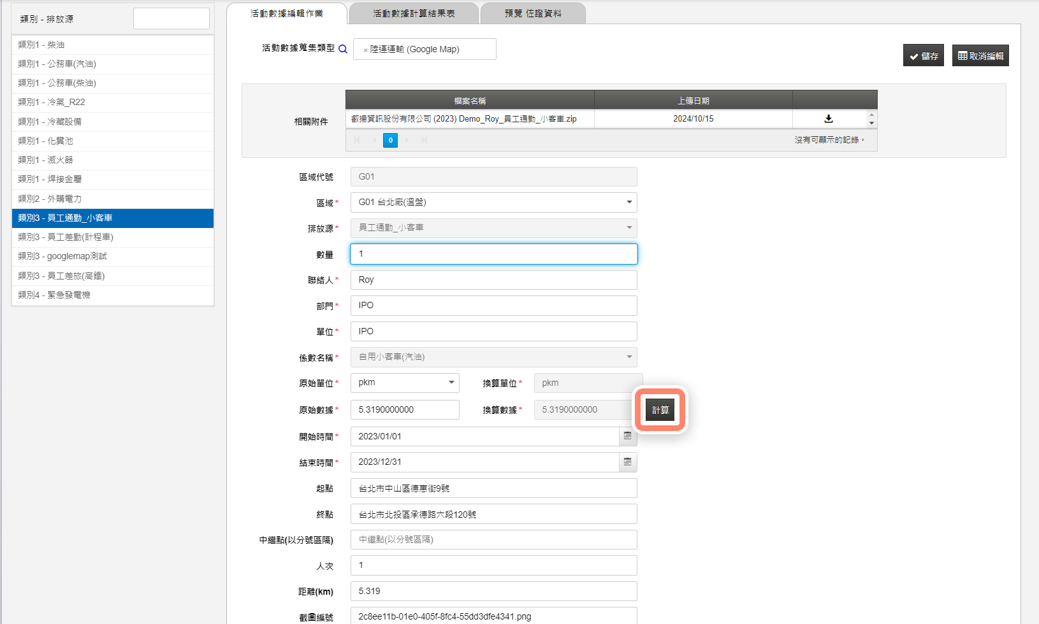Click the 取消編輯 button
The image size is (1039, 624).
click(x=980, y=55)
